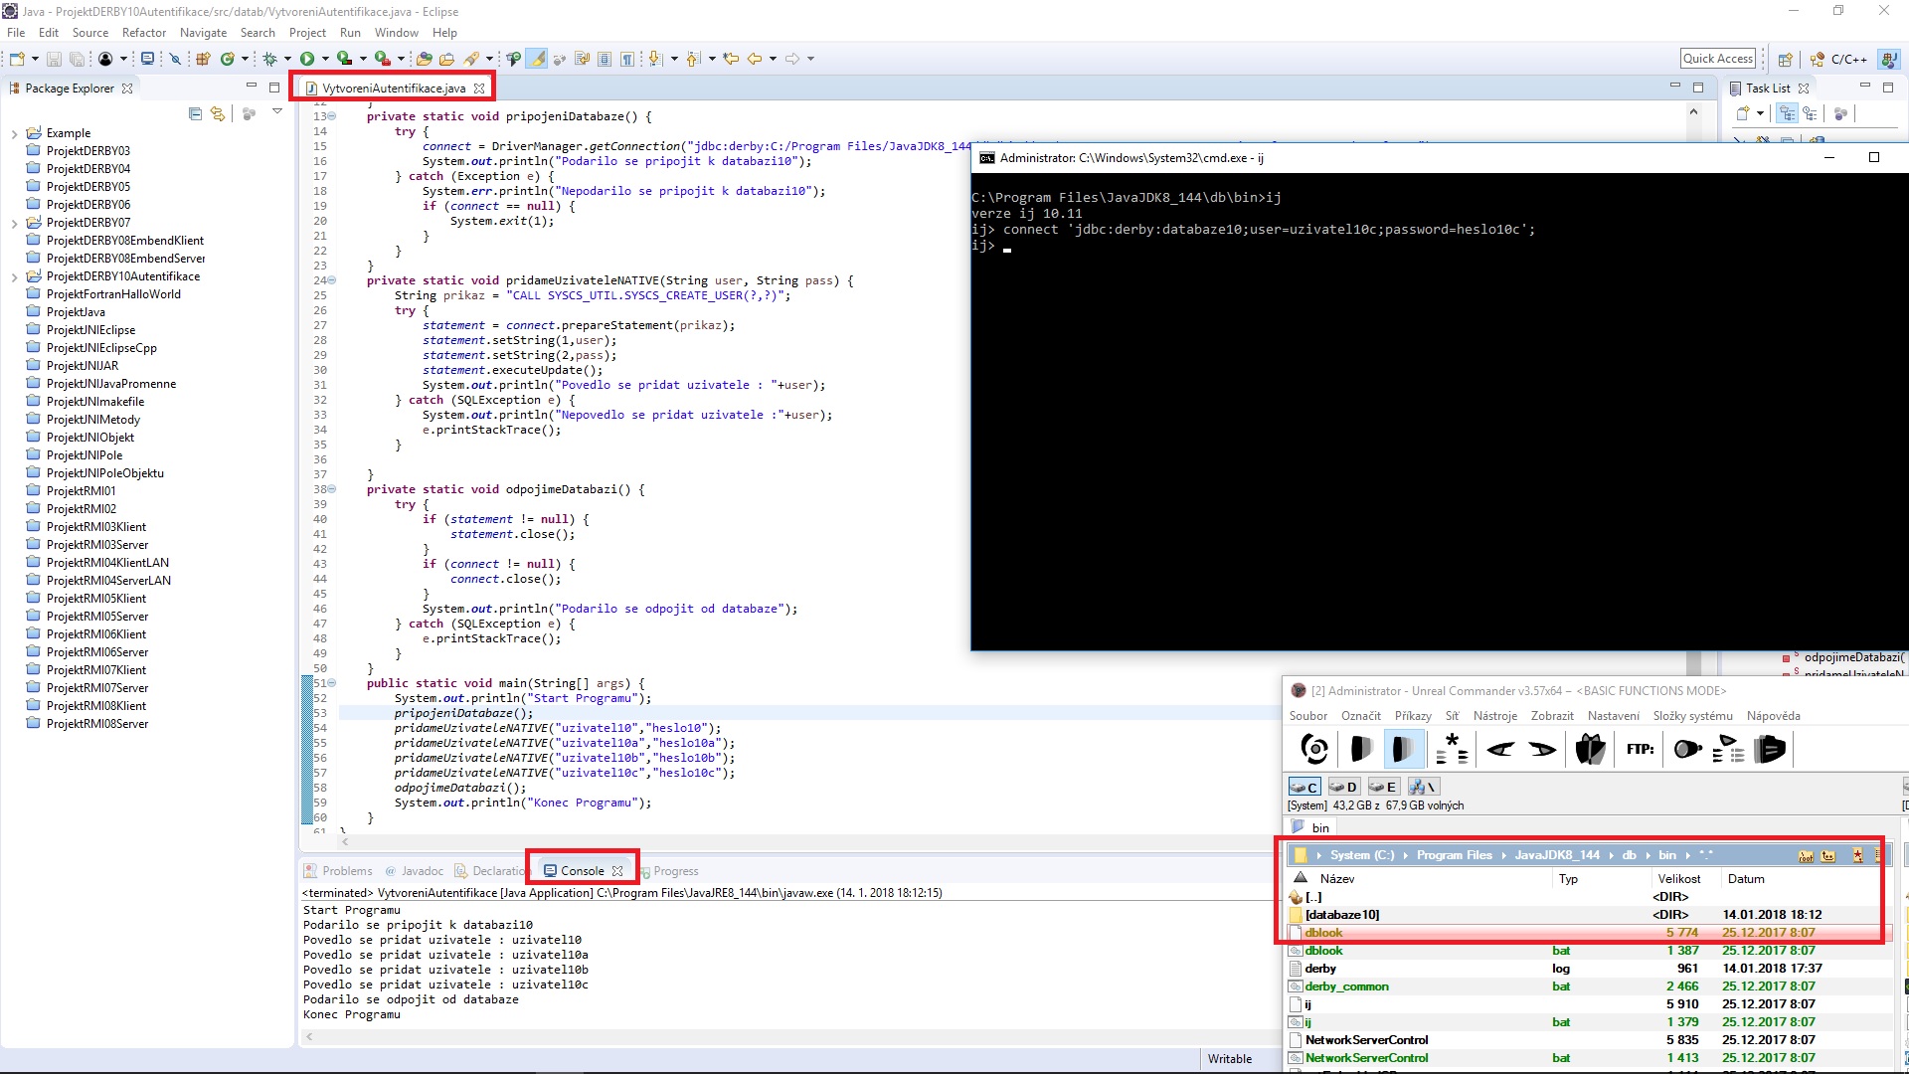Open the Window menu in Eclipse

(x=396, y=33)
